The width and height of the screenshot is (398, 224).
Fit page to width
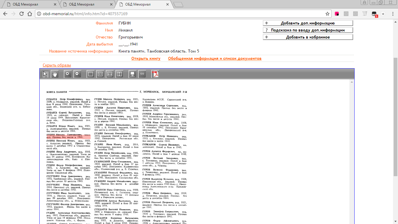(110, 74)
